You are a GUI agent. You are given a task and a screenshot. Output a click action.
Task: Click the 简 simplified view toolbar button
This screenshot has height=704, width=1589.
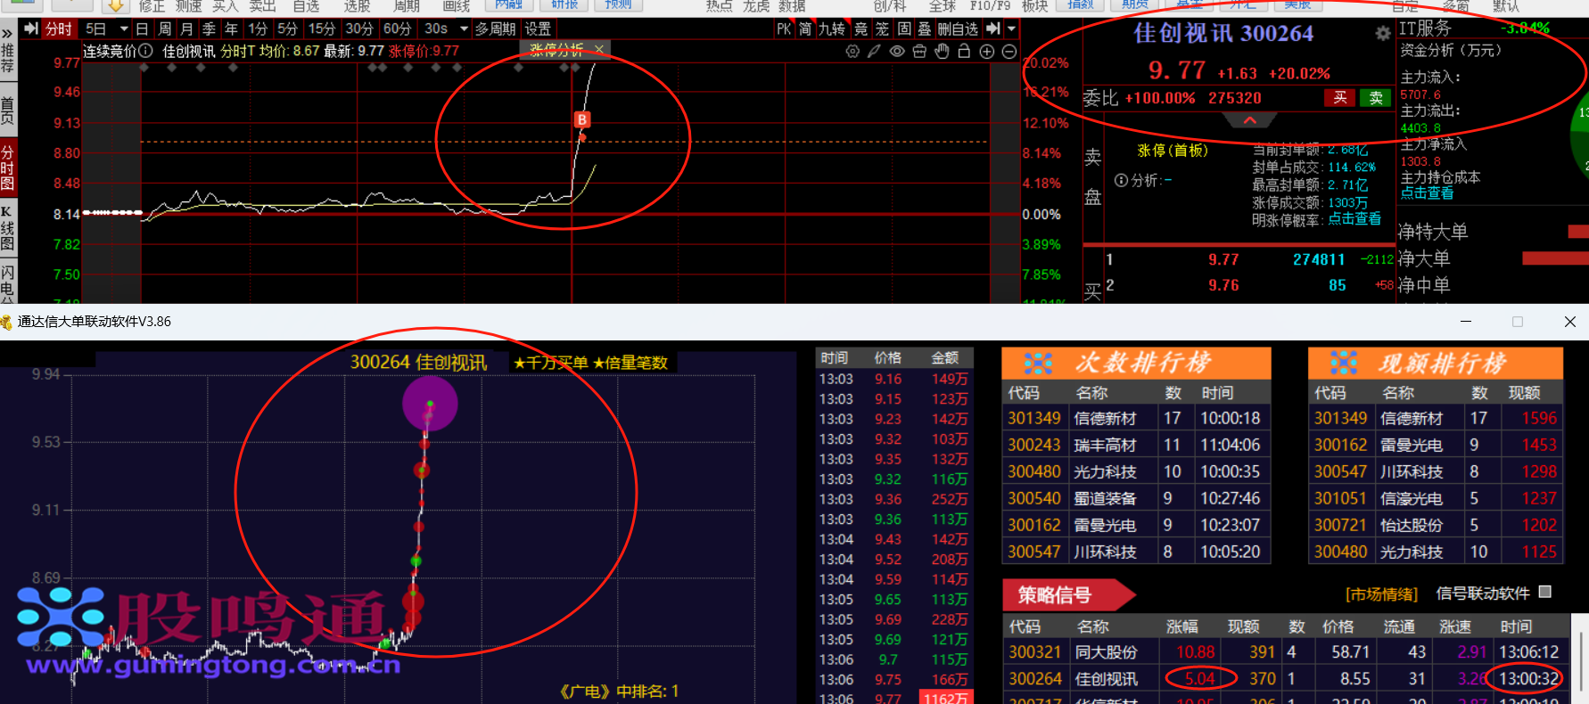[805, 29]
